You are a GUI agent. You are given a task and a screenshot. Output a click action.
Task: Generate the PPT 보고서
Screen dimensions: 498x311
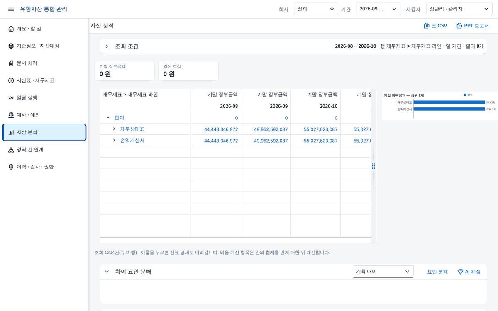point(473,26)
